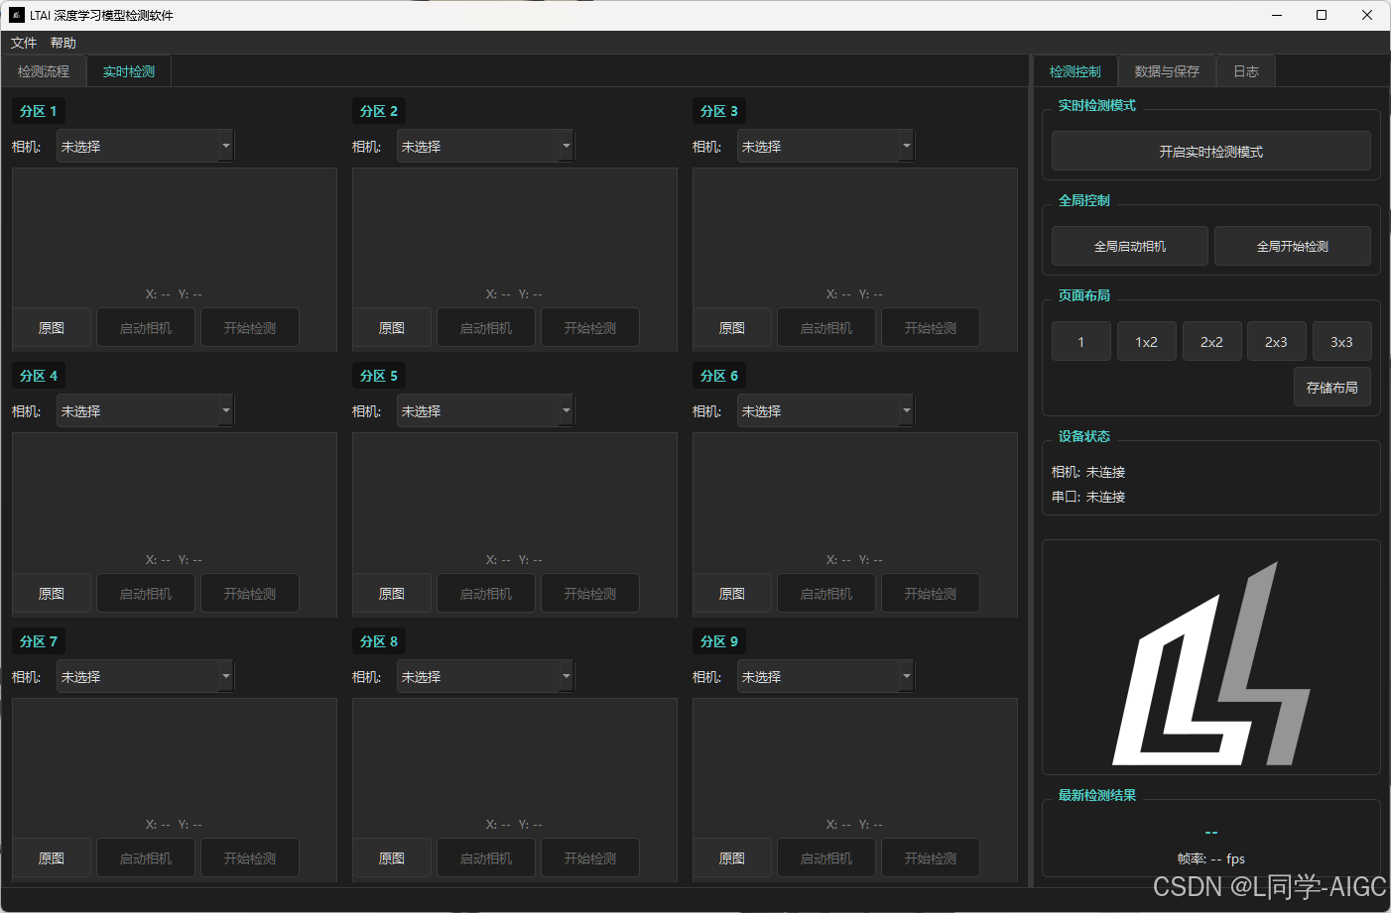Begin detection in 分区 3

pos(931,328)
